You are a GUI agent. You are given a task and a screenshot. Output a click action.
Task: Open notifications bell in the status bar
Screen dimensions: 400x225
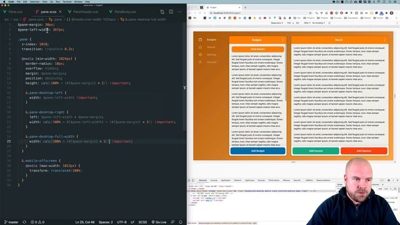click(181, 222)
